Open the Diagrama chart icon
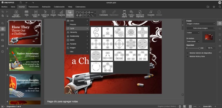 pos(61,12)
